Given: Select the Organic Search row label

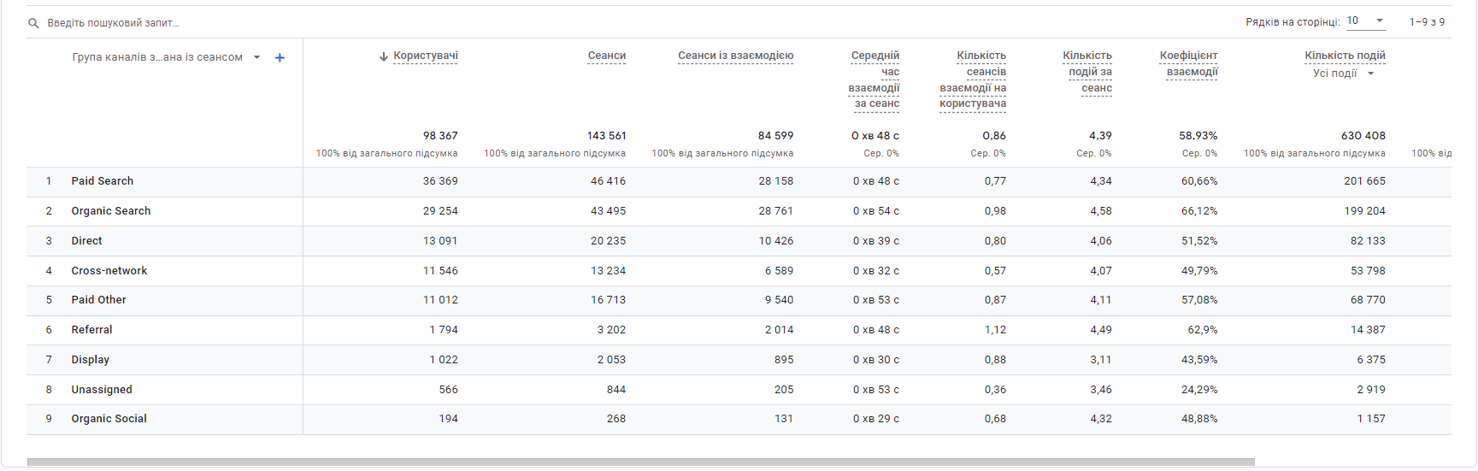Looking at the screenshot, I should tap(111, 211).
